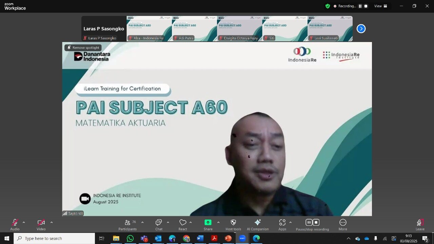Expand the Participants options arrow

click(142, 223)
